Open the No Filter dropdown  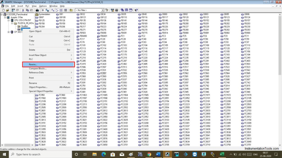coord(90,10)
